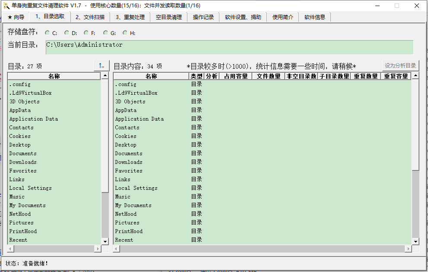
Task: Select the Documents row in directory contents
Action: (128, 154)
